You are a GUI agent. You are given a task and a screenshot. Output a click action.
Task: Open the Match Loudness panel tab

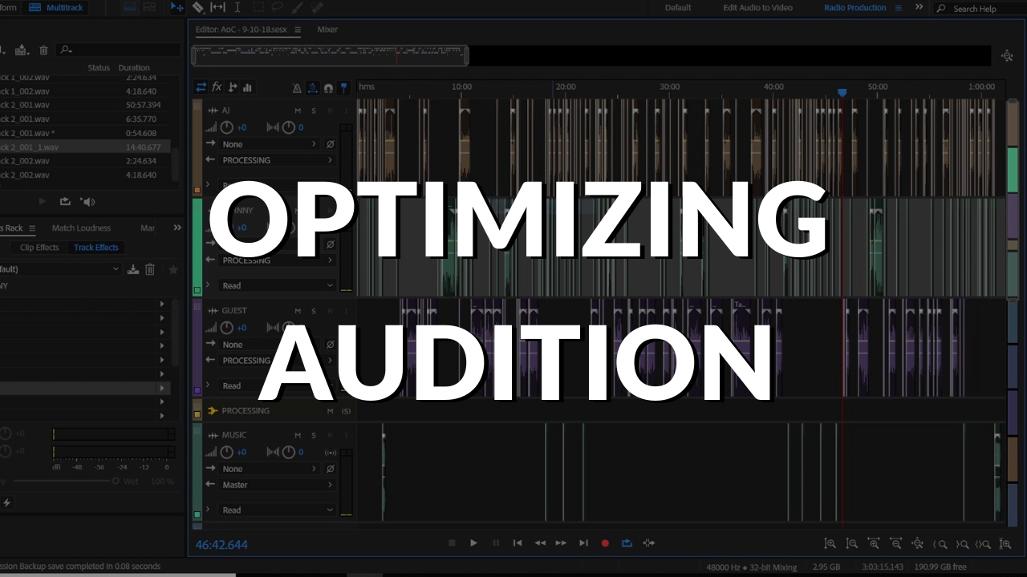coord(81,228)
